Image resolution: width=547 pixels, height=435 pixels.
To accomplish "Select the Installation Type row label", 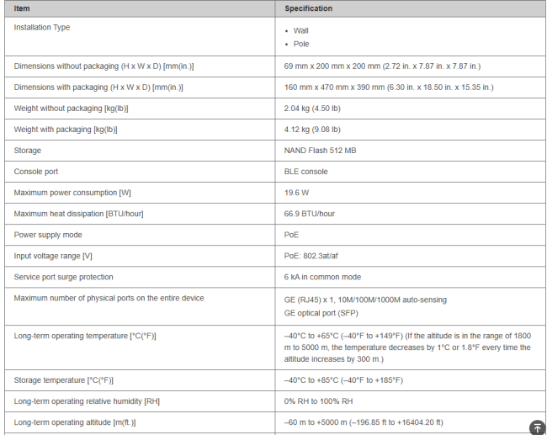I will click(42, 28).
